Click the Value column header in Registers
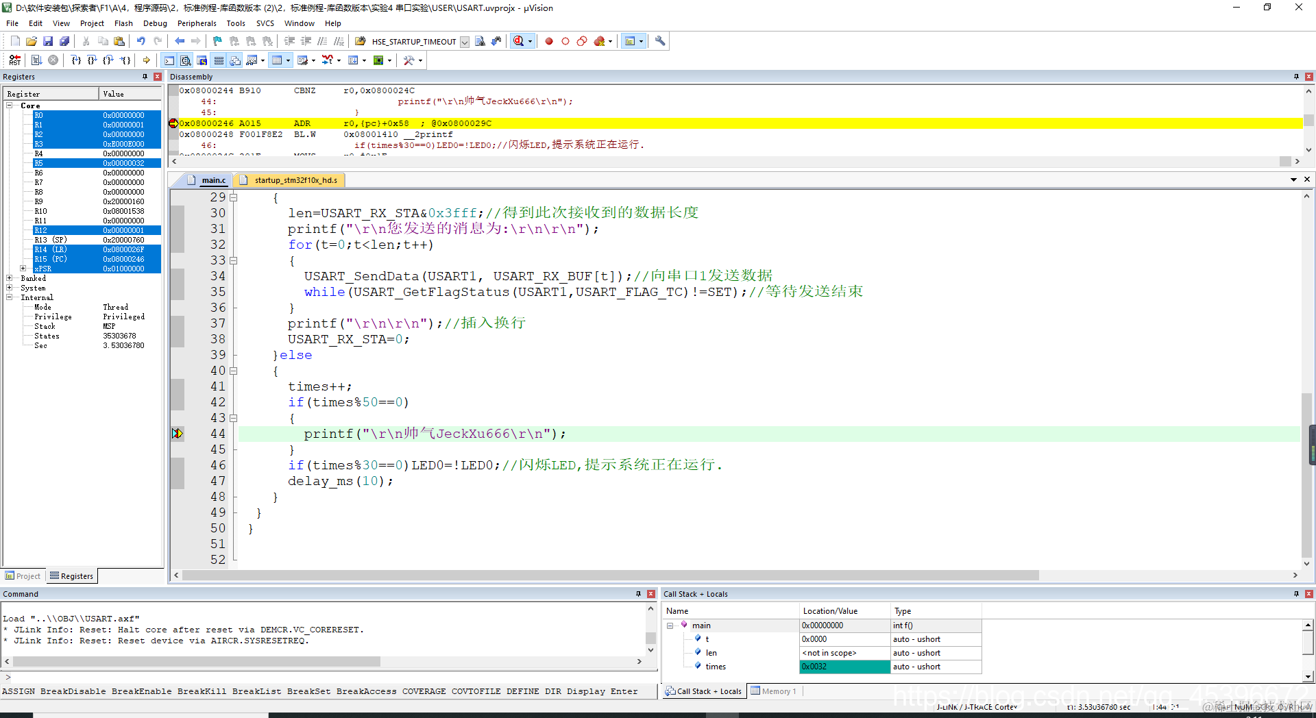The image size is (1316, 718). pos(130,94)
